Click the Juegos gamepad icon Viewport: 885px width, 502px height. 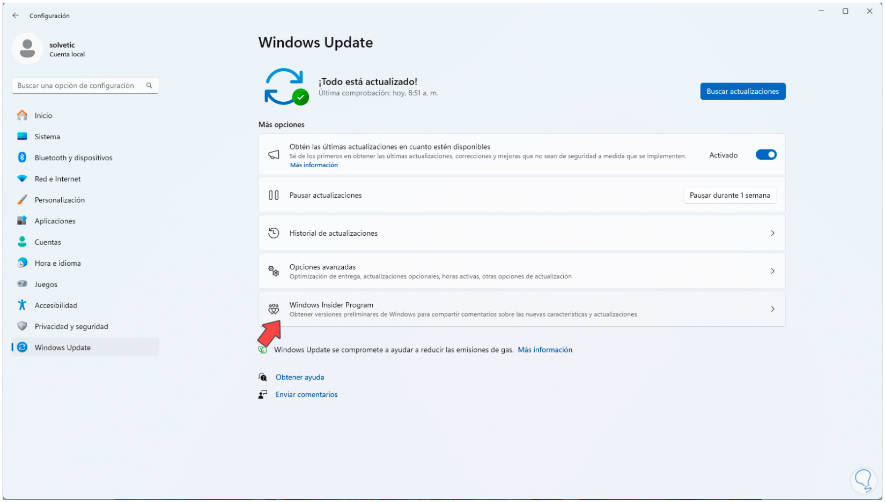pos(22,284)
